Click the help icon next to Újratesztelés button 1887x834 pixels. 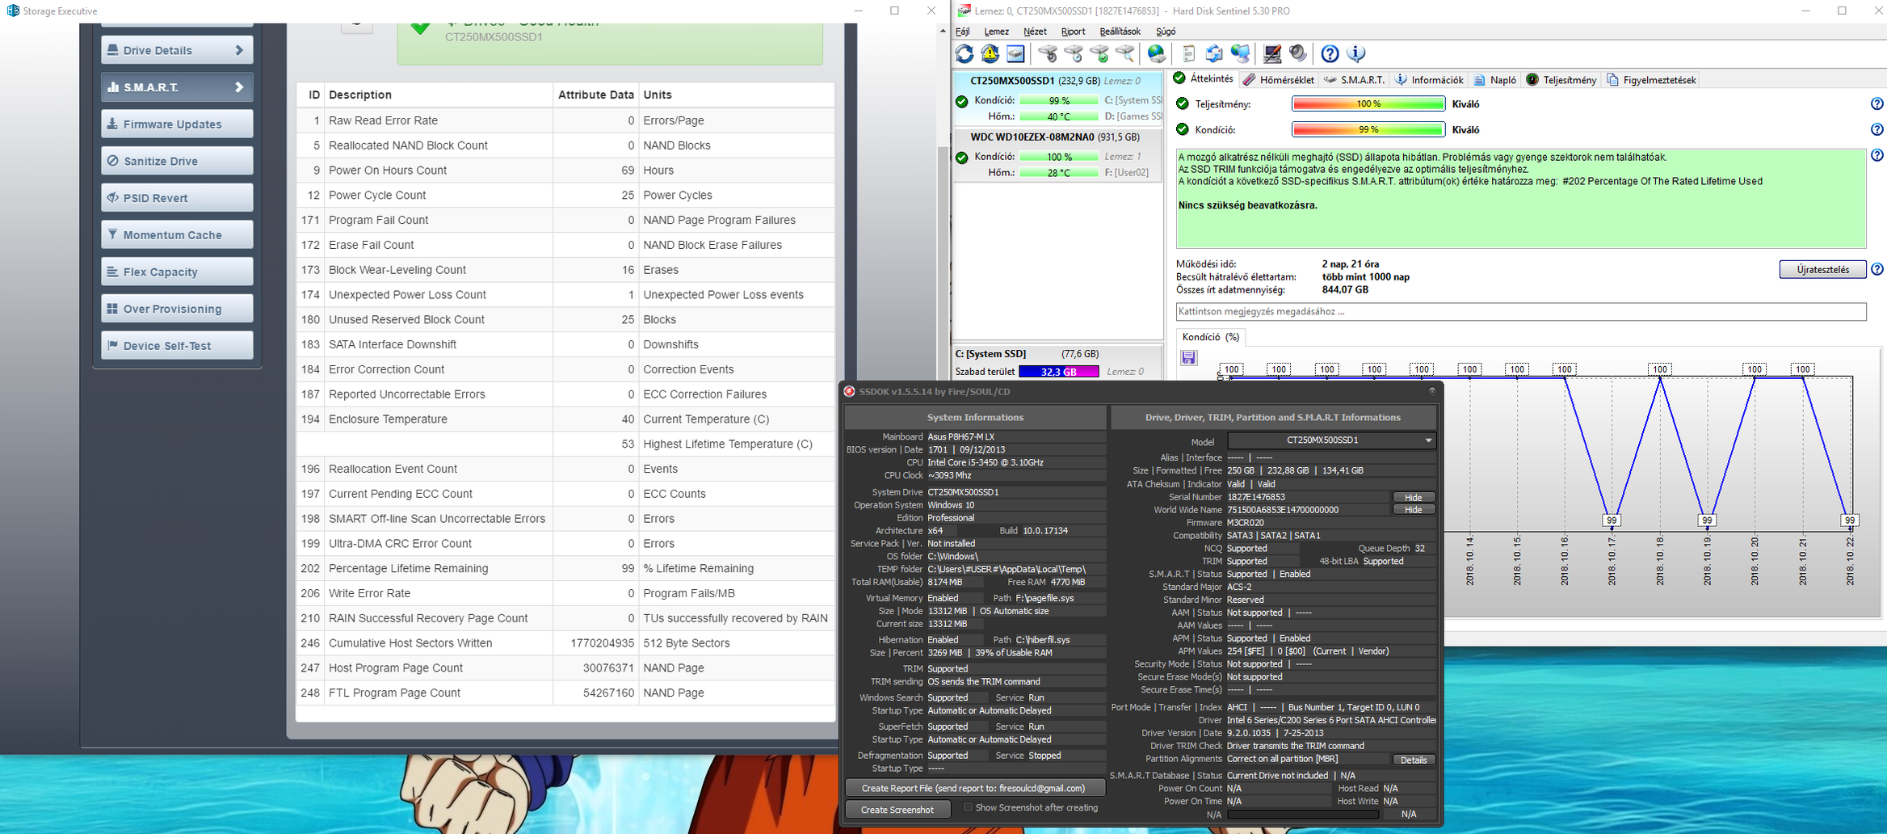click(x=1877, y=270)
